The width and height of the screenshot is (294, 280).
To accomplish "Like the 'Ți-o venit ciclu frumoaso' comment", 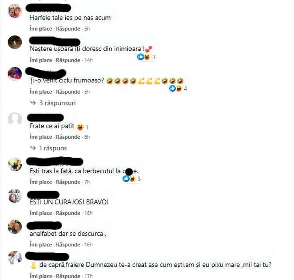I will click(41, 92).
